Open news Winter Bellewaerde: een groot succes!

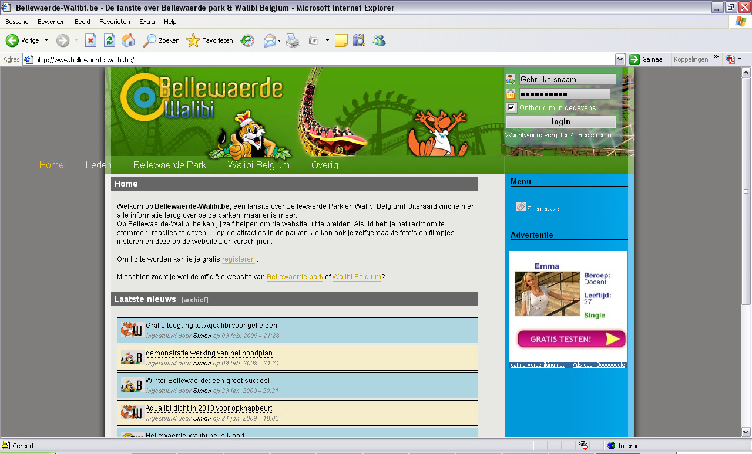coord(207,381)
